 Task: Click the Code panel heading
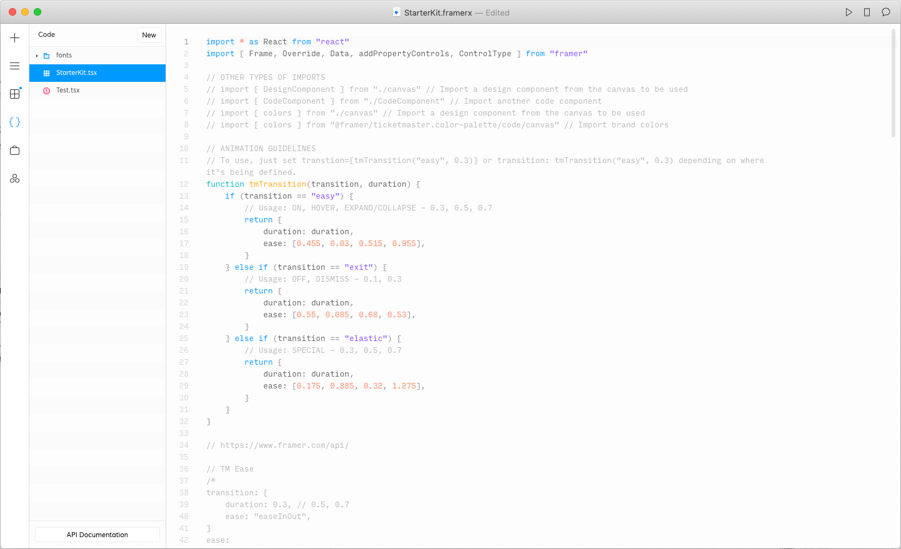(x=47, y=35)
